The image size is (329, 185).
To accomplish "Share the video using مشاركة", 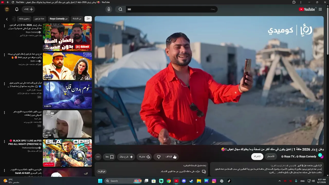I will [145, 157].
